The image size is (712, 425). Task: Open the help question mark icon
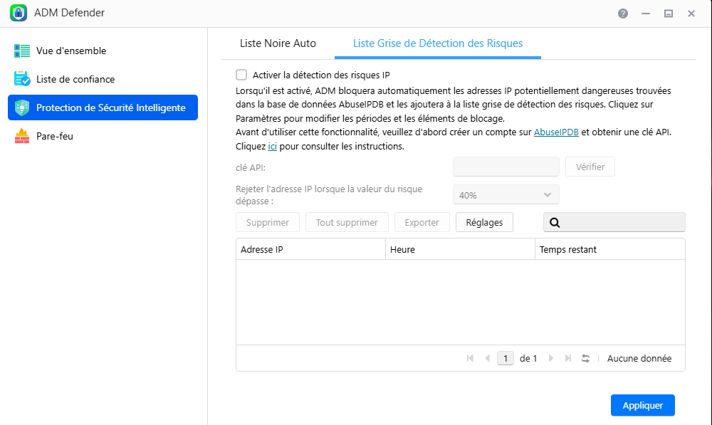623,14
